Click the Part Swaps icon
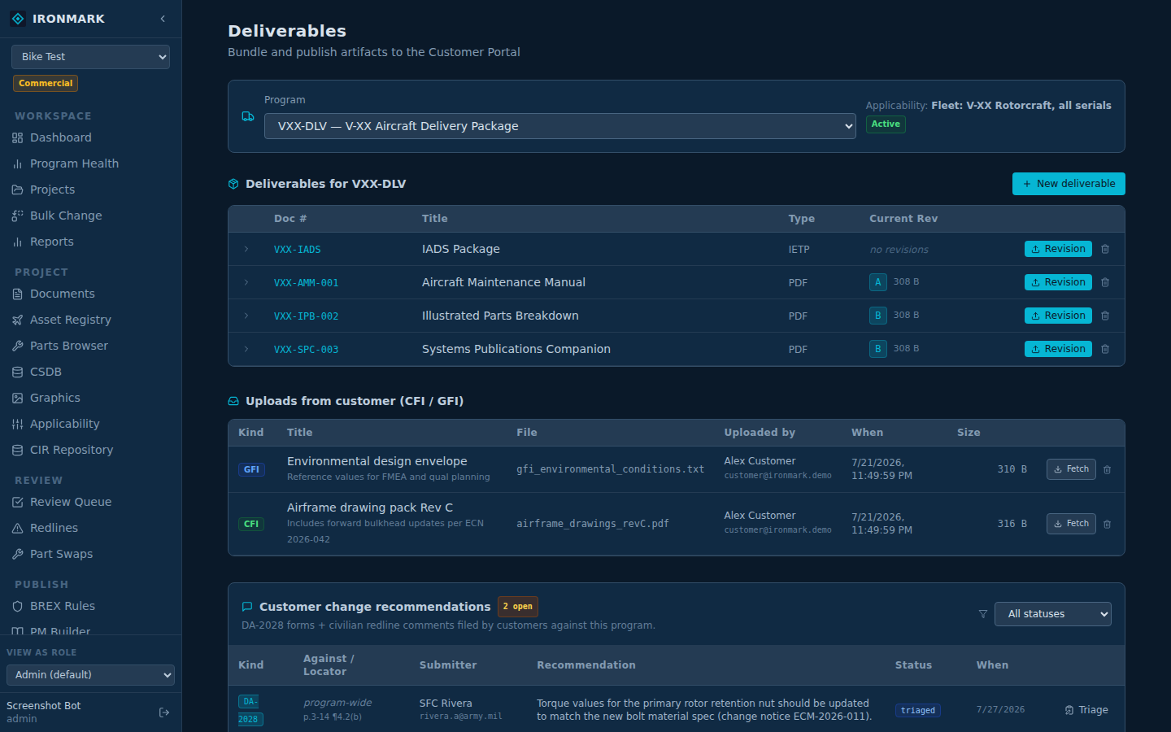 click(17, 554)
